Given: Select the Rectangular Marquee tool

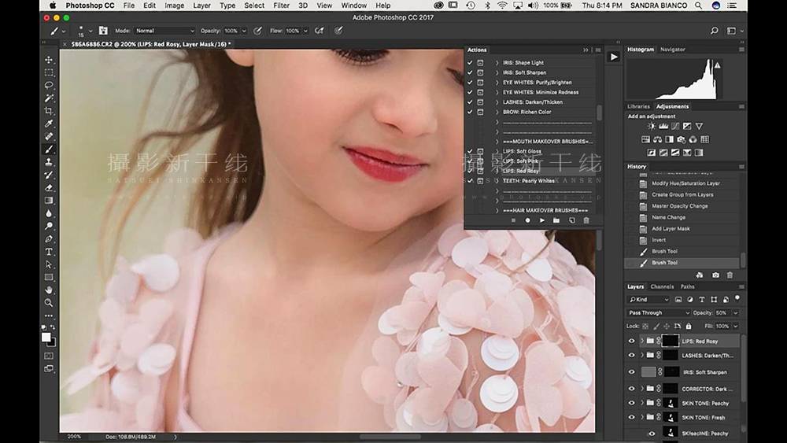Looking at the screenshot, I should click(x=49, y=72).
